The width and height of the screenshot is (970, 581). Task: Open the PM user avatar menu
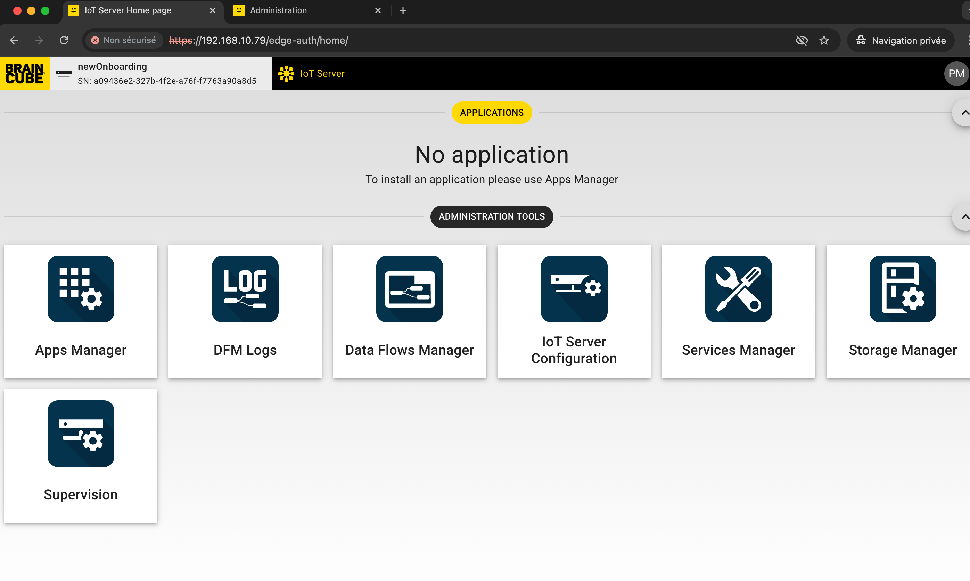click(956, 74)
